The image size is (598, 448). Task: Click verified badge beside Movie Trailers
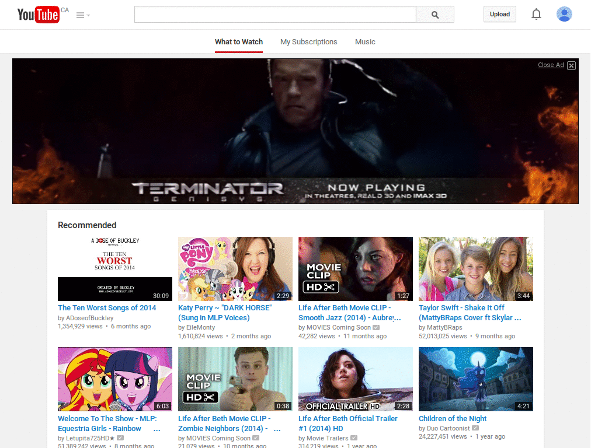click(354, 438)
